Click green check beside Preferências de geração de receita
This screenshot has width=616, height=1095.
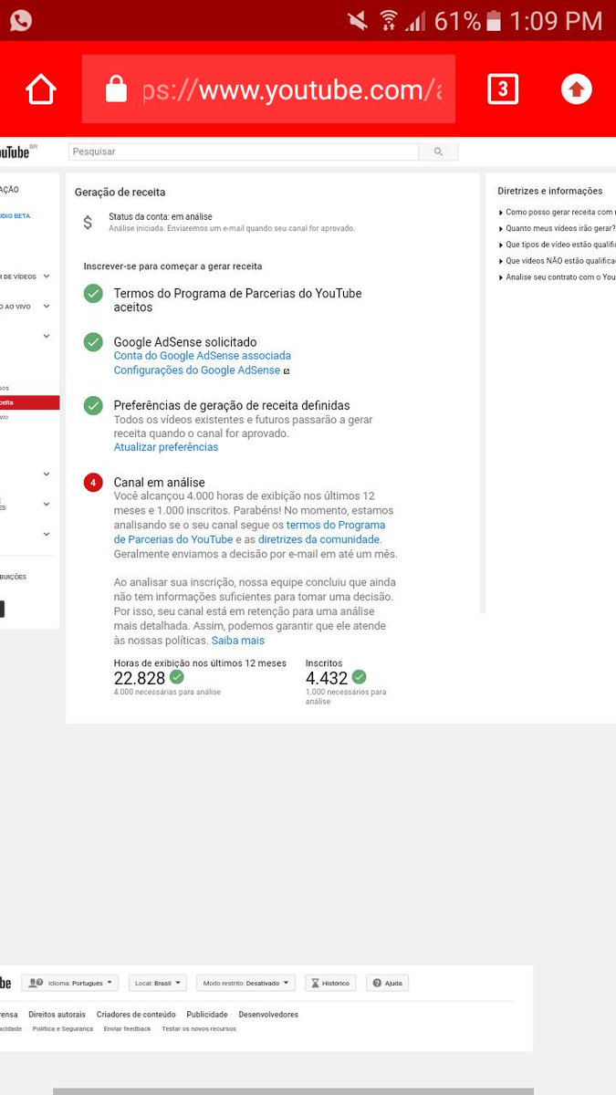[x=93, y=405]
